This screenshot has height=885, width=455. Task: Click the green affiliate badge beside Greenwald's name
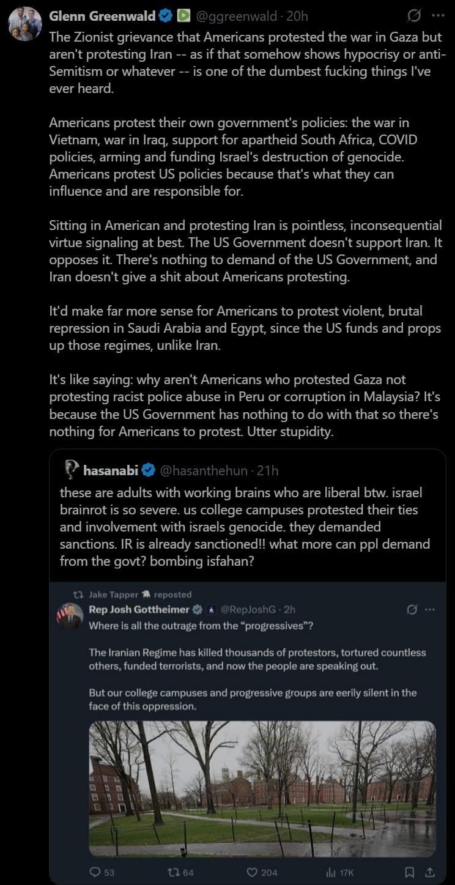tap(182, 16)
